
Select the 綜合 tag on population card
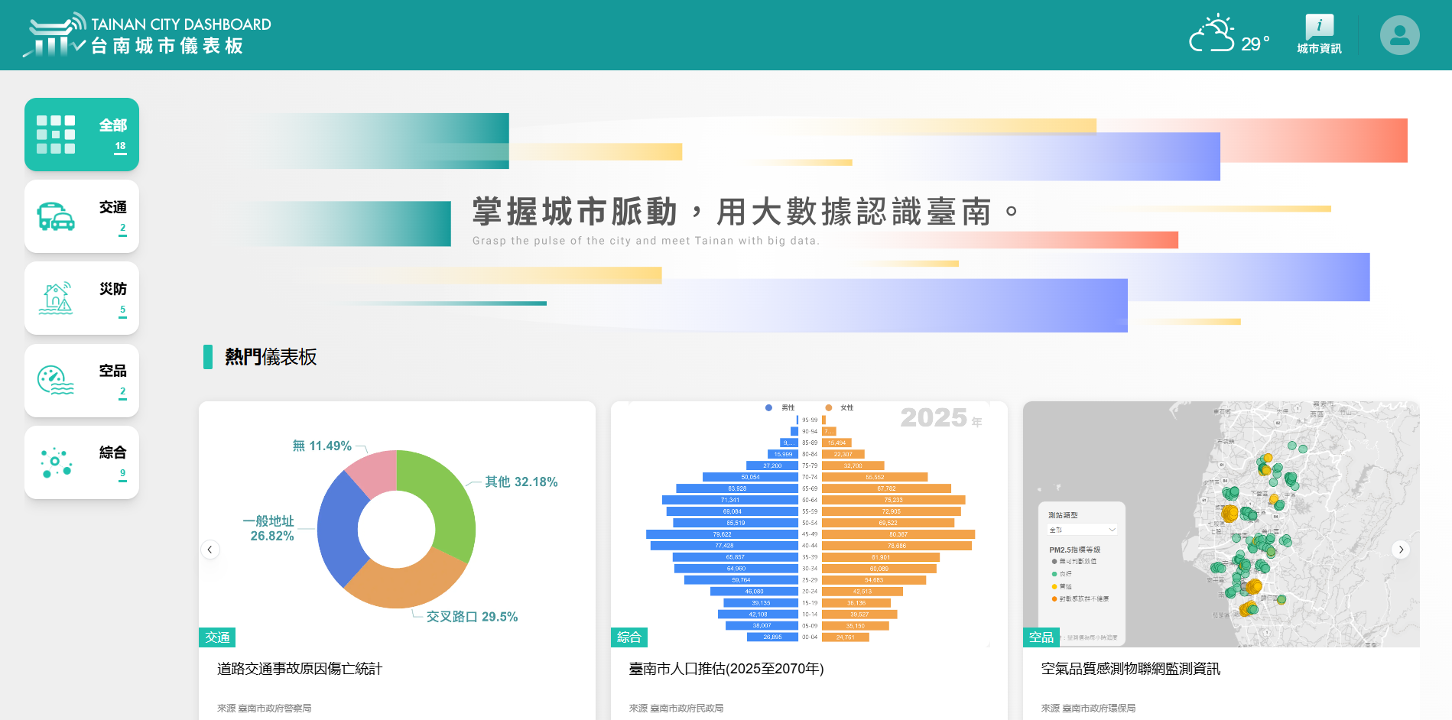coord(629,637)
